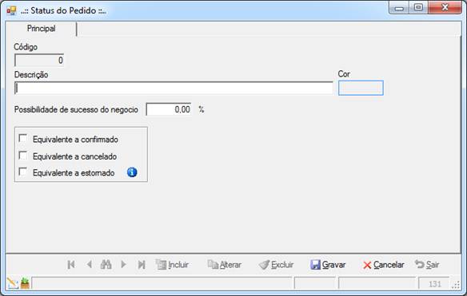Go to the previous record
This screenshot has width=467, height=296.
pyautogui.click(x=89, y=264)
